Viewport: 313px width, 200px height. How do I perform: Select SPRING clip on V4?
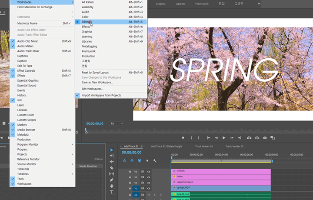[221, 171]
